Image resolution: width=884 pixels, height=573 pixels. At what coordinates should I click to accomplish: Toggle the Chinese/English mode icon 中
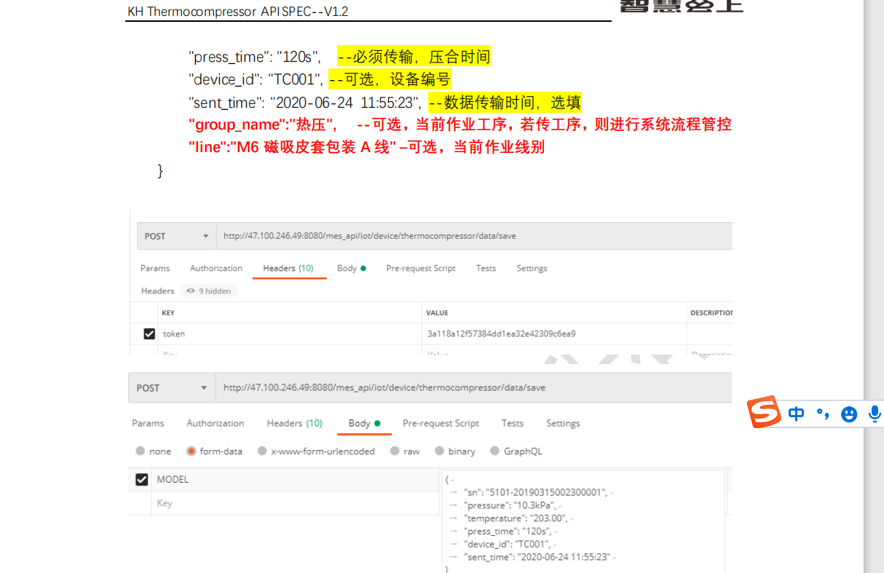pyautogui.click(x=797, y=414)
